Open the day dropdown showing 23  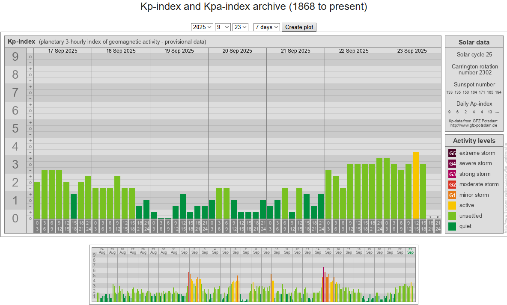240,27
